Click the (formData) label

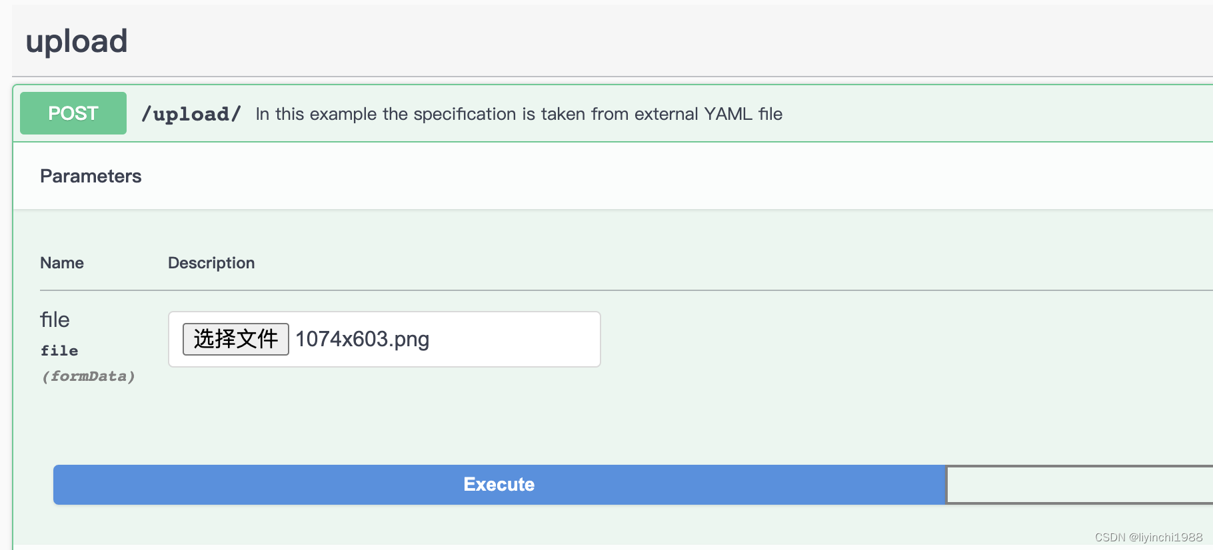[x=88, y=376]
